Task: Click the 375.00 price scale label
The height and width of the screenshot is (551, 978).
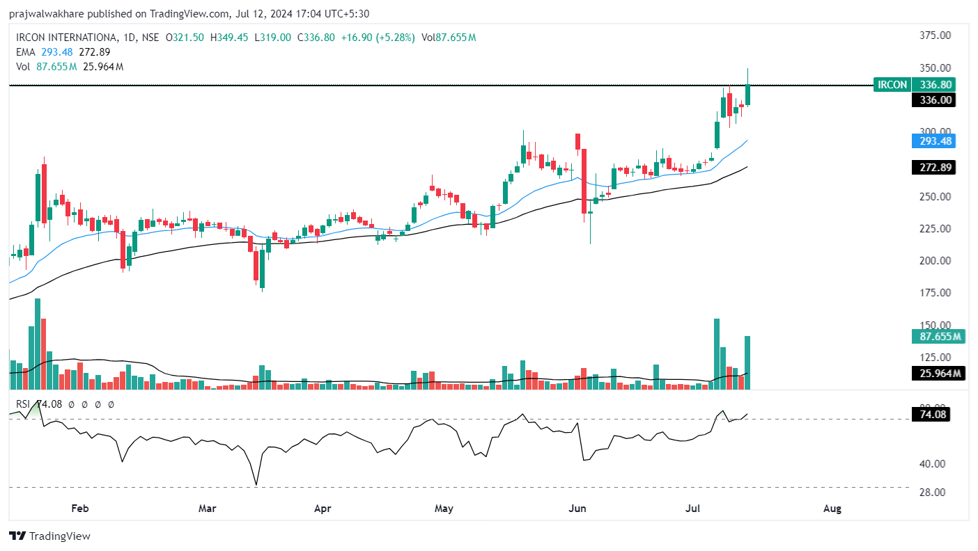Action: click(x=935, y=35)
